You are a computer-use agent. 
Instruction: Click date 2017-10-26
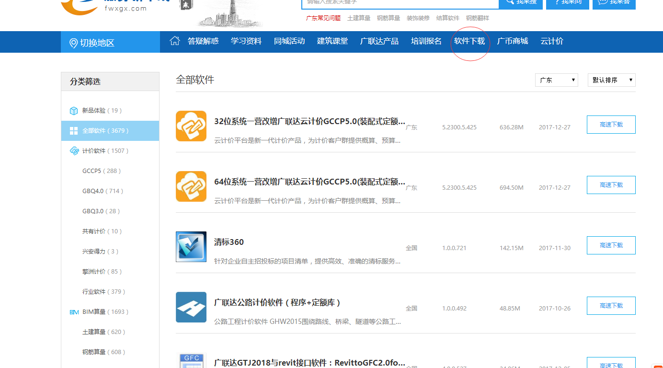point(555,309)
